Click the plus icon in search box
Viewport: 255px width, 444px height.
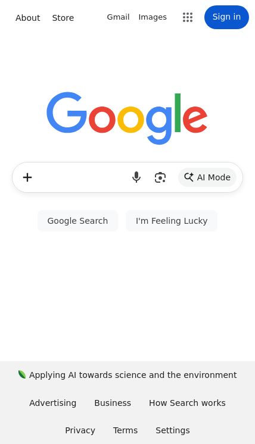pos(27,177)
